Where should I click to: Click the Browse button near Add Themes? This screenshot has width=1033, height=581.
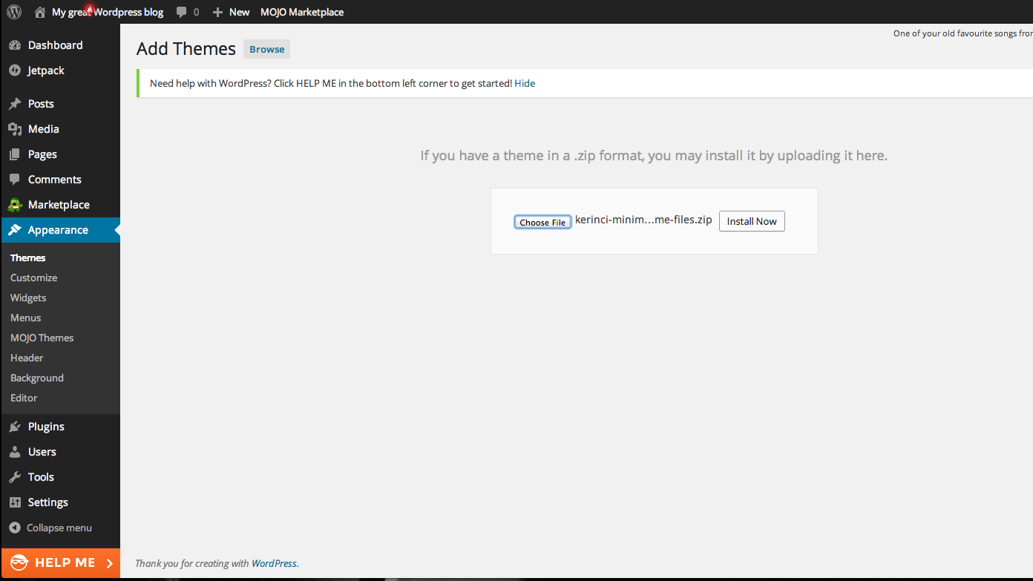(x=266, y=49)
